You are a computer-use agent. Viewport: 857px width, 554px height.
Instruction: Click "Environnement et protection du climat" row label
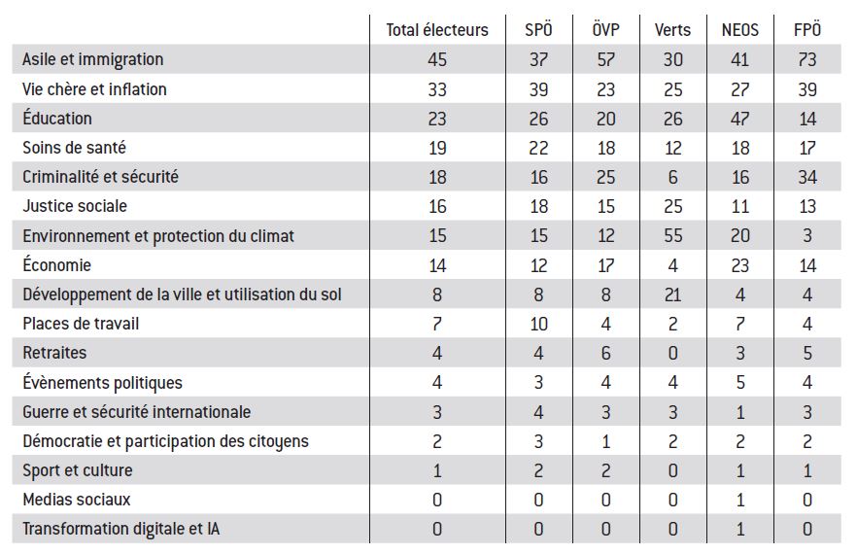pyautogui.click(x=158, y=236)
